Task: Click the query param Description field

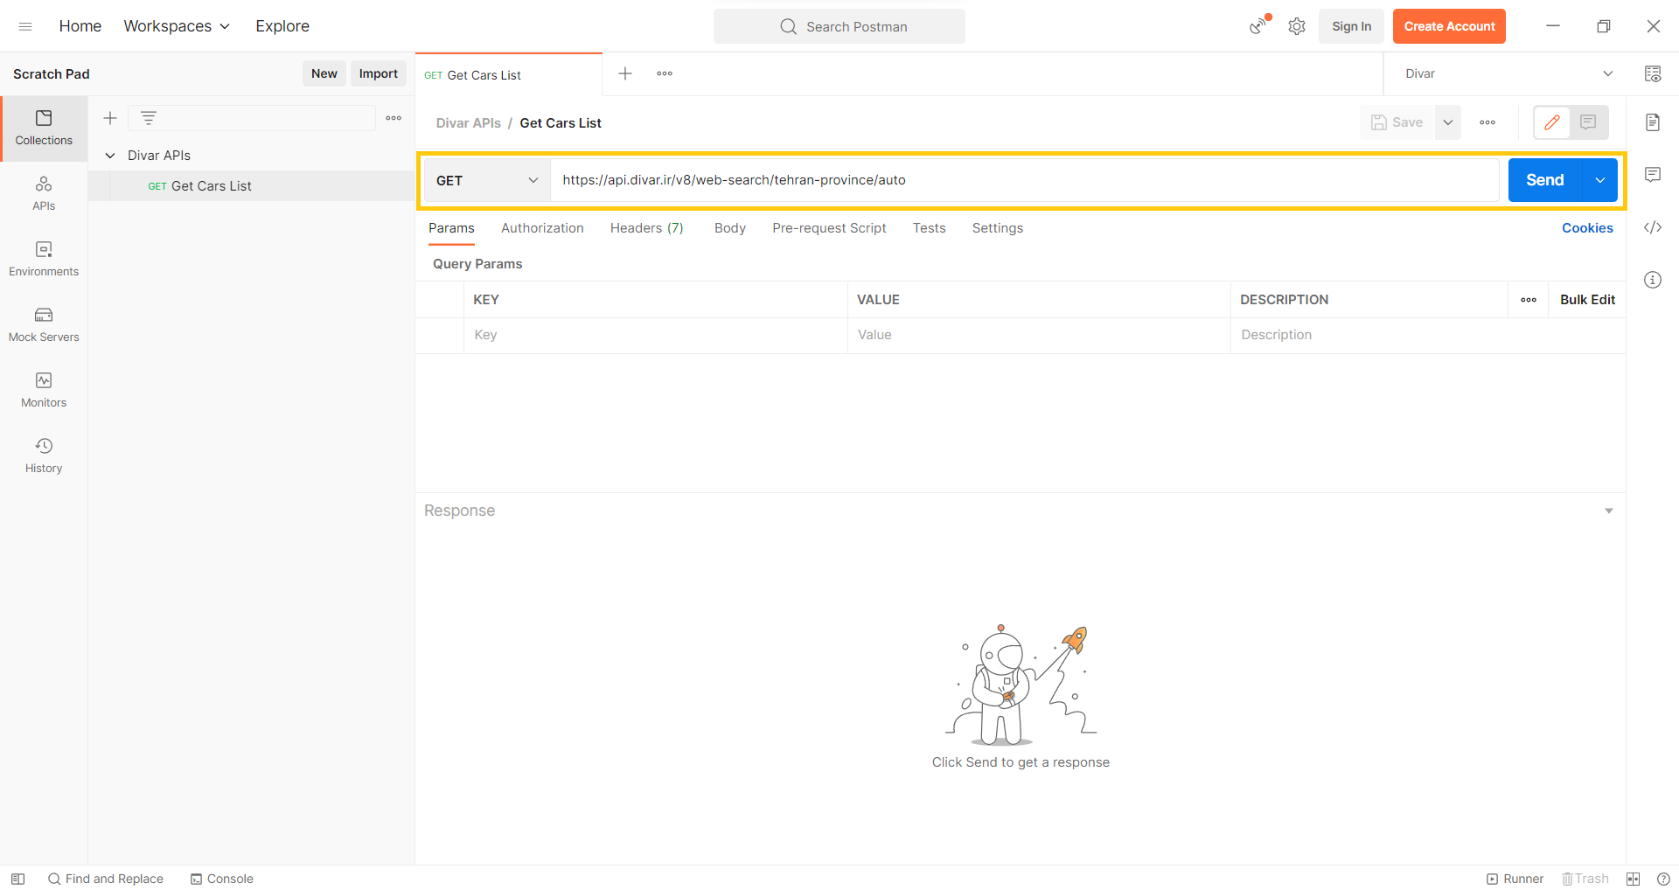Action: click(x=1428, y=335)
